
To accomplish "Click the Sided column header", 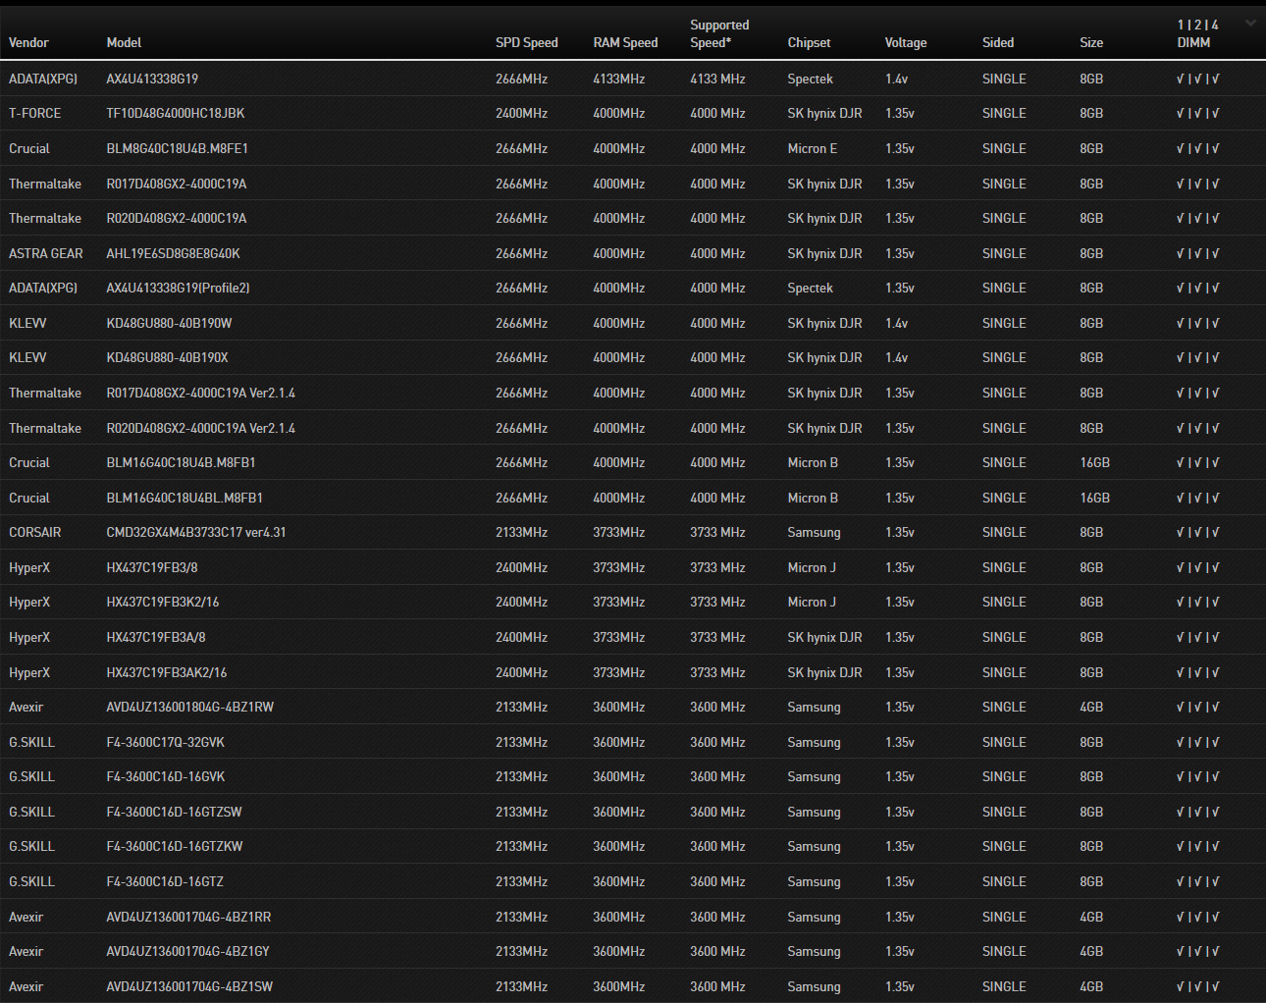I will pos(998,42).
